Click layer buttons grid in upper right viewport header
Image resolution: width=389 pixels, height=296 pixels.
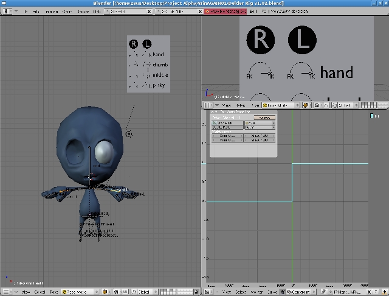369,105
